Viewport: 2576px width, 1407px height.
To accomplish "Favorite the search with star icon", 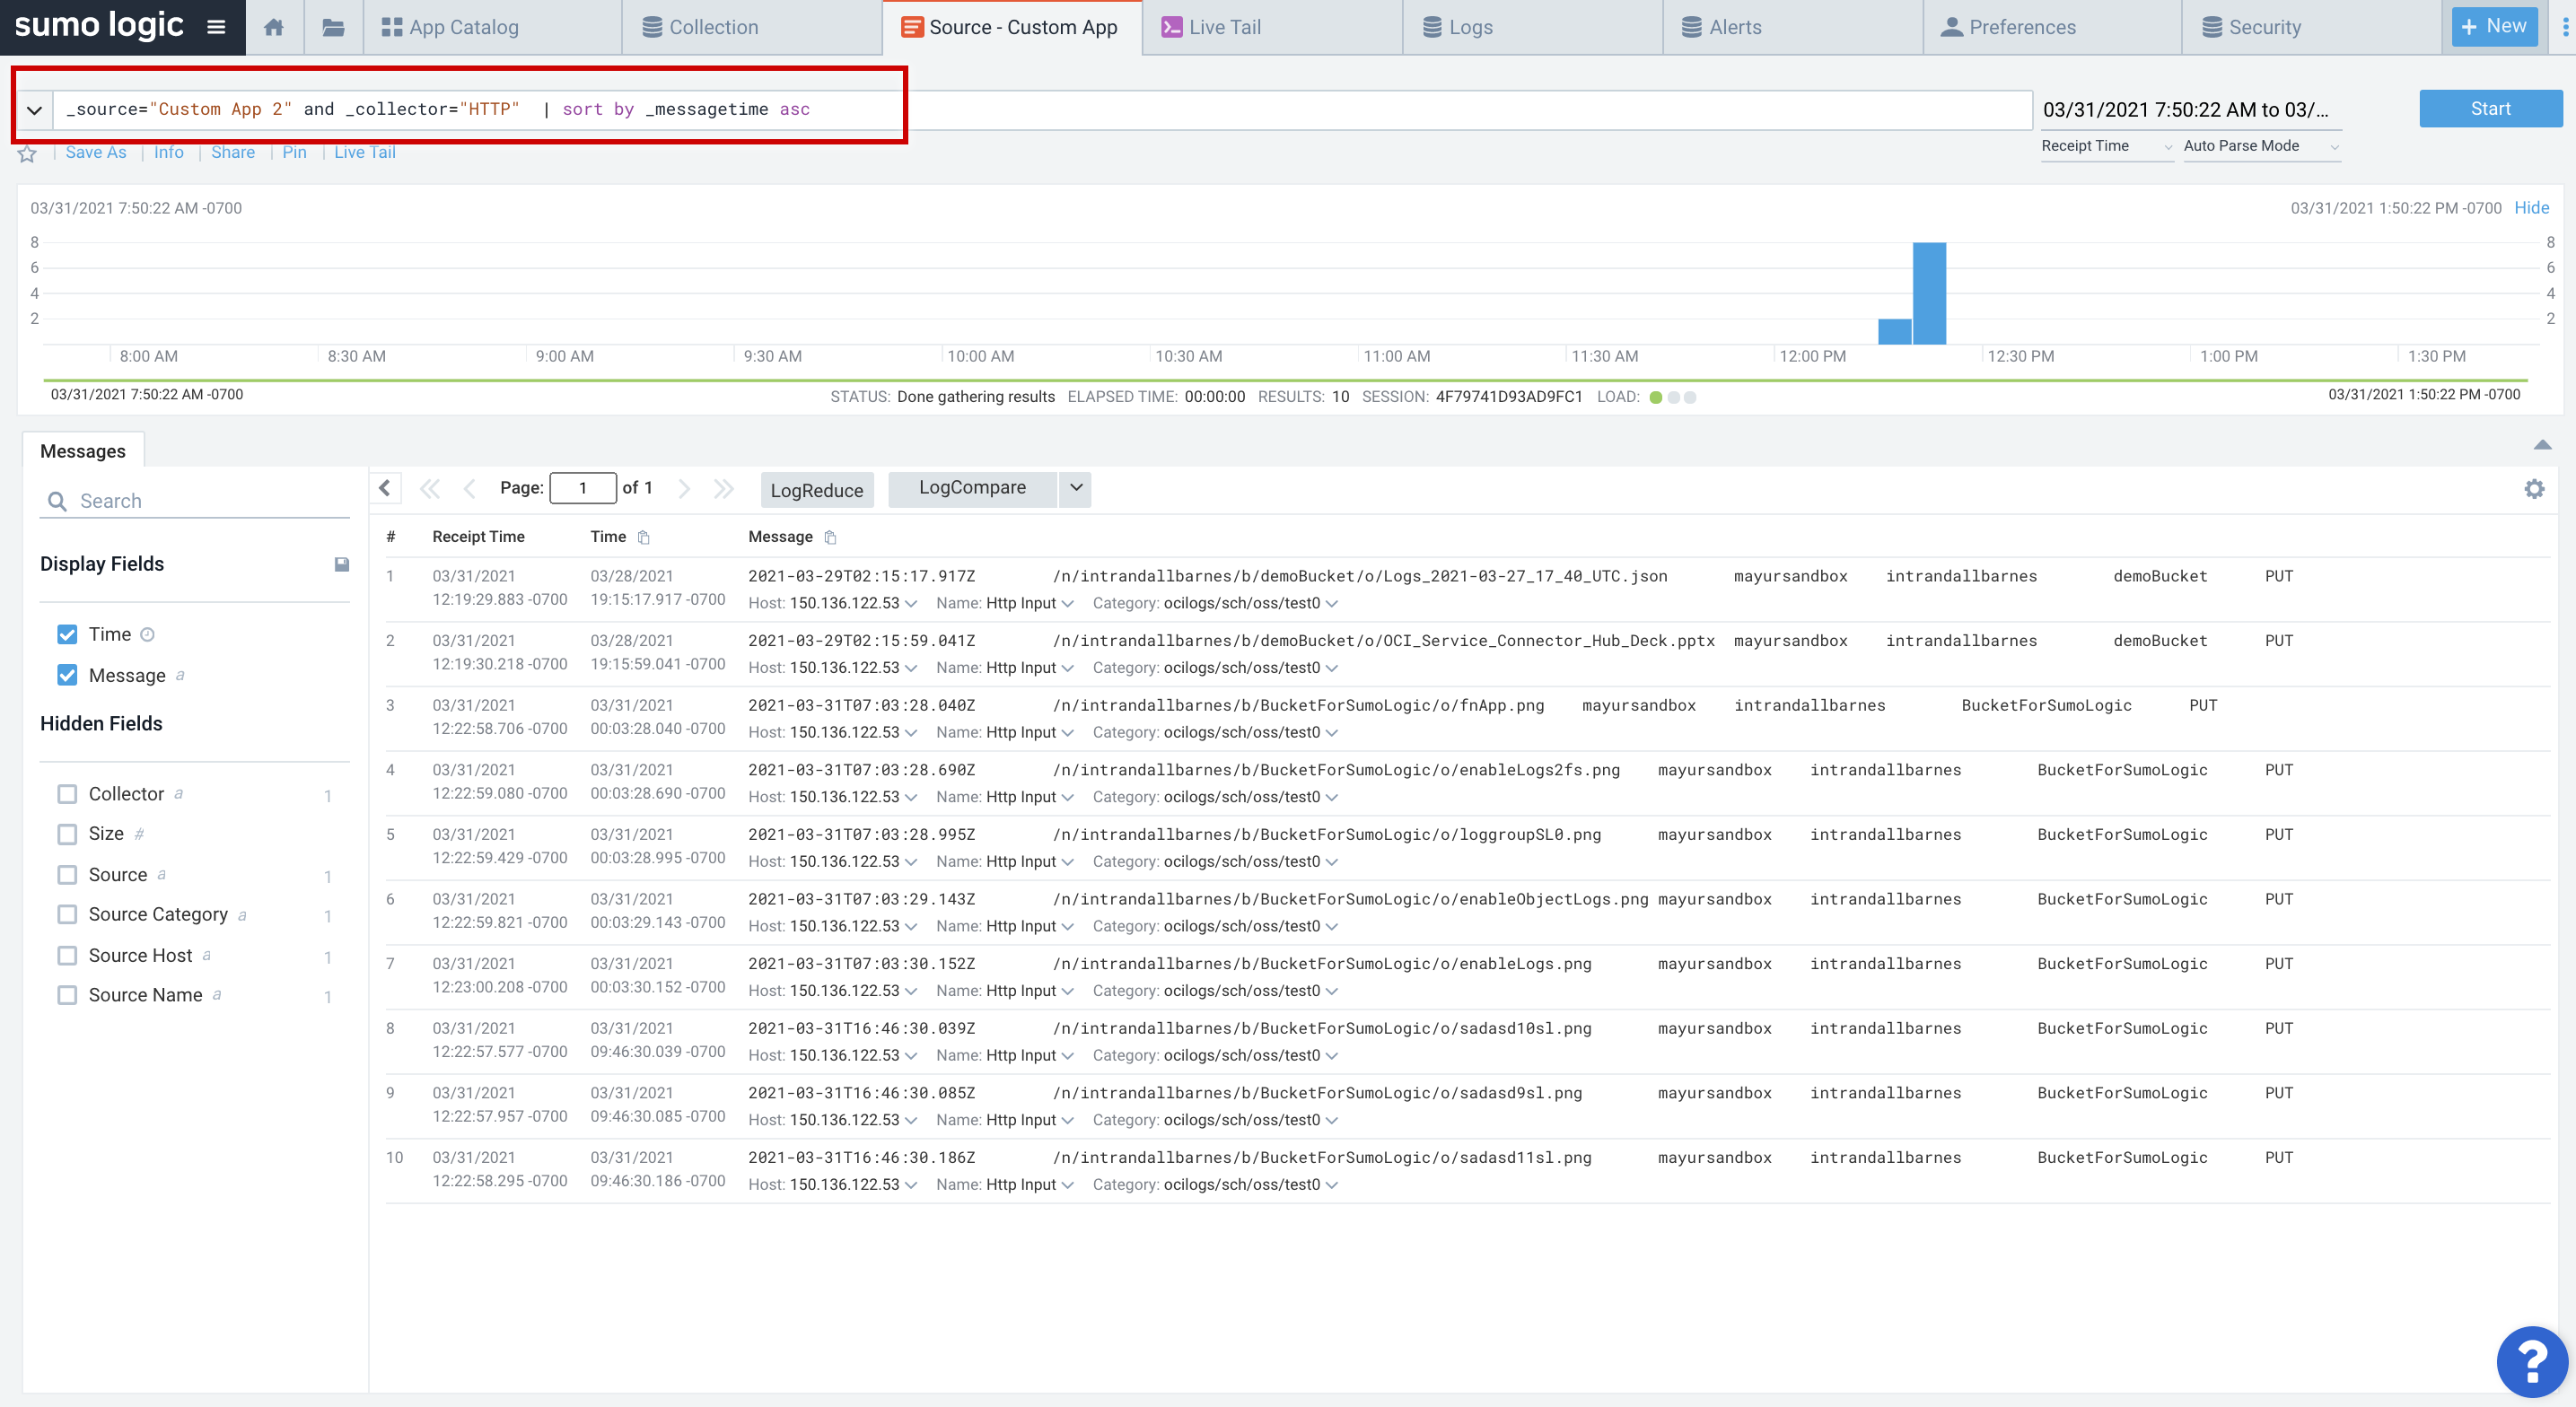I will click(27, 153).
